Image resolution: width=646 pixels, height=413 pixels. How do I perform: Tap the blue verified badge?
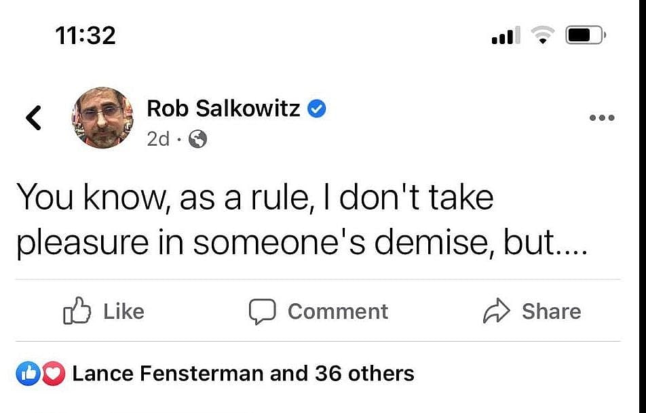tap(317, 108)
